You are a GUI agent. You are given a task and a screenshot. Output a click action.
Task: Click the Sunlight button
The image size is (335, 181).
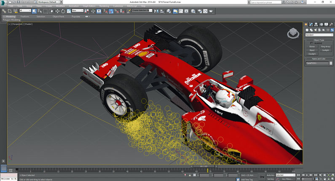tap(325, 50)
